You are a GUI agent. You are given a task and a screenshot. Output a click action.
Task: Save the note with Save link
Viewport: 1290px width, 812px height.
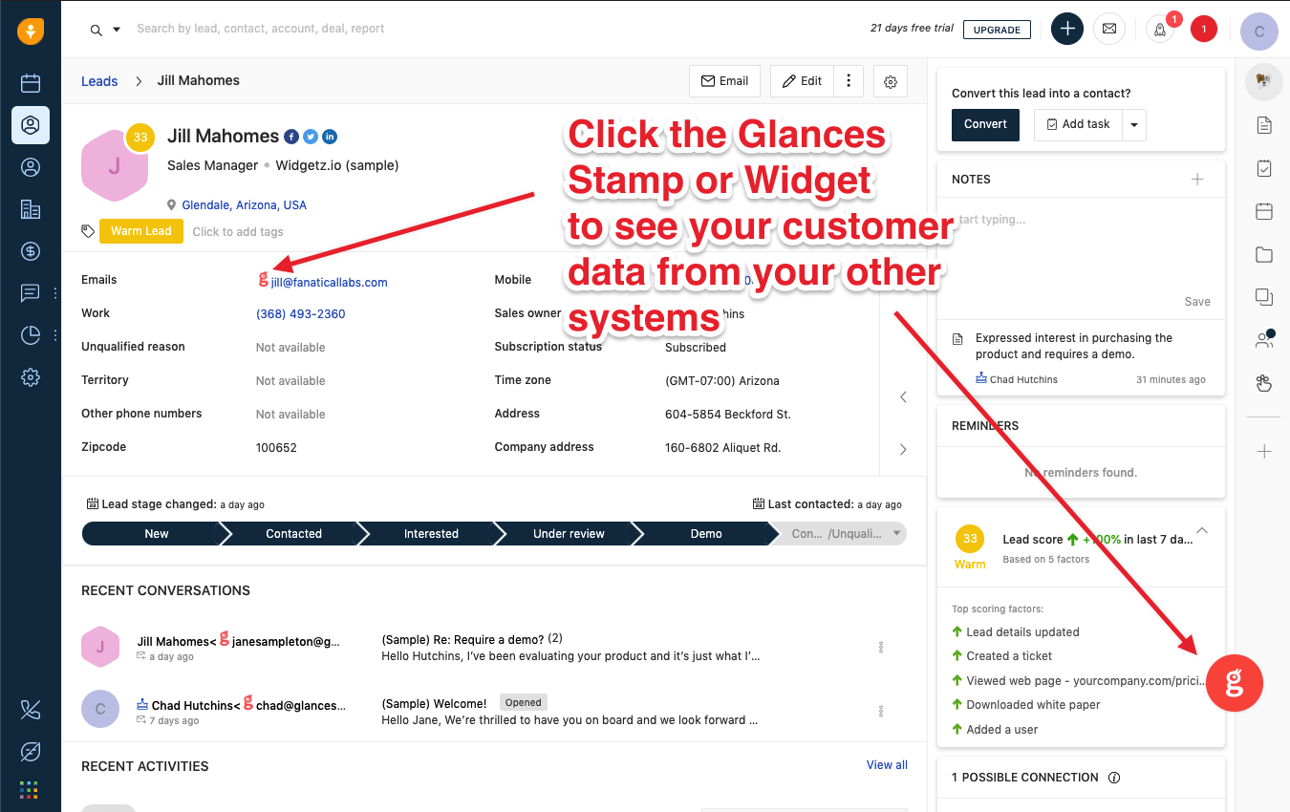(x=1197, y=301)
